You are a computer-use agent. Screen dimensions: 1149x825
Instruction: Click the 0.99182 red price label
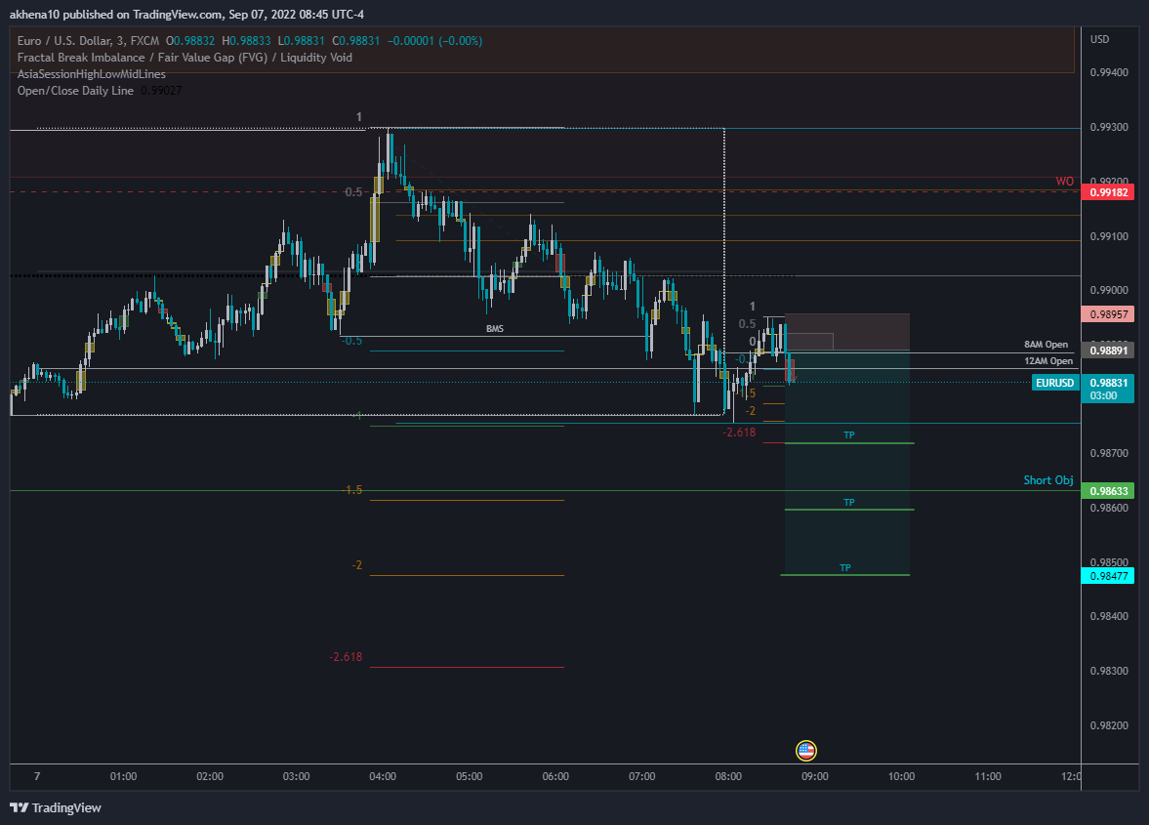coord(1108,192)
